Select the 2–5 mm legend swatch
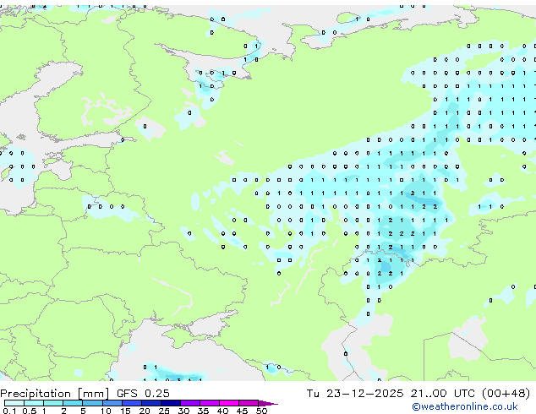The image size is (536, 414). pos(73,403)
